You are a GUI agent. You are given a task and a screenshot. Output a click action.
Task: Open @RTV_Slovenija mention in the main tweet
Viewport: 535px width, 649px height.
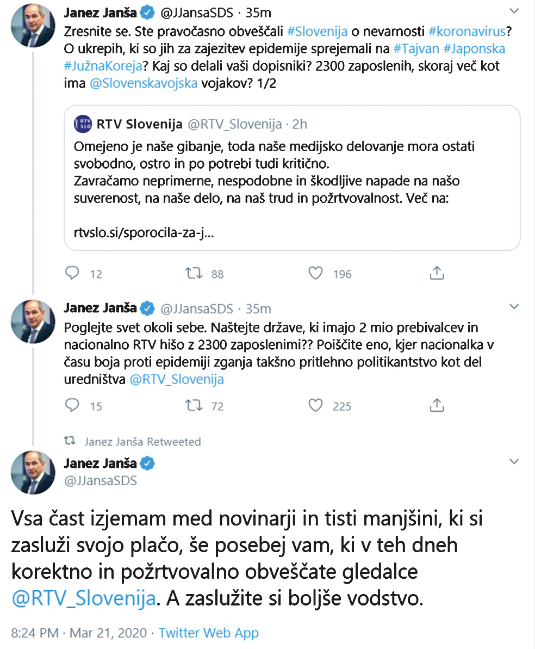click(84, 599)
